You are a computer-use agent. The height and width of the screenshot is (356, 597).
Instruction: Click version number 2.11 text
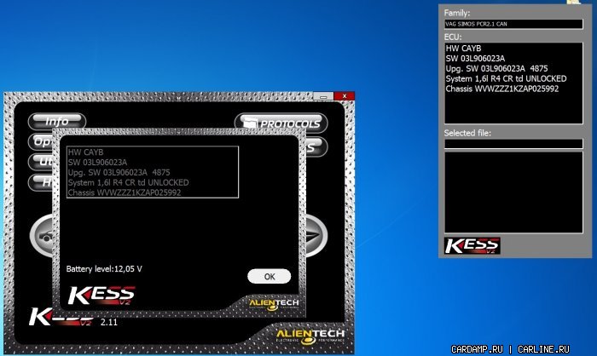(x=109, y=322)
